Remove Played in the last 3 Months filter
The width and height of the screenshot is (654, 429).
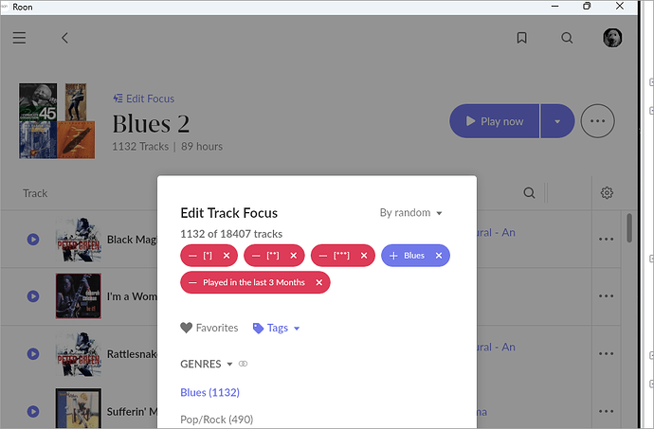319,282
